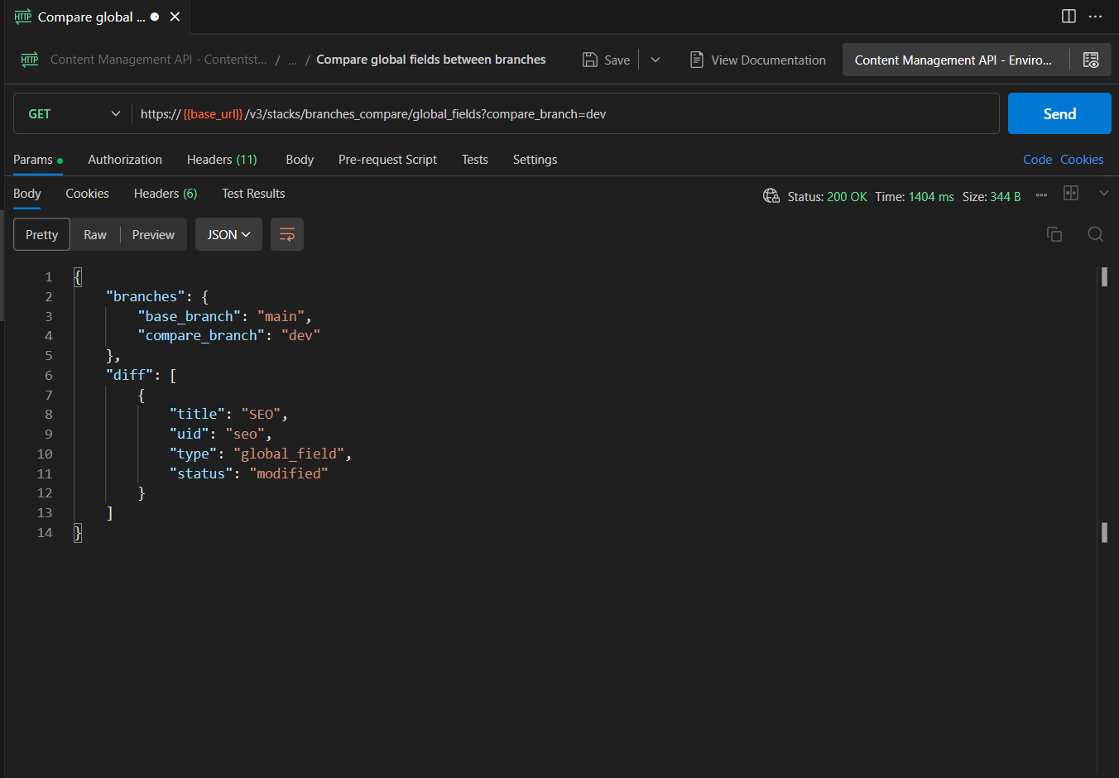Click the Save button label

pyautogui.click(x=617, y=60)
